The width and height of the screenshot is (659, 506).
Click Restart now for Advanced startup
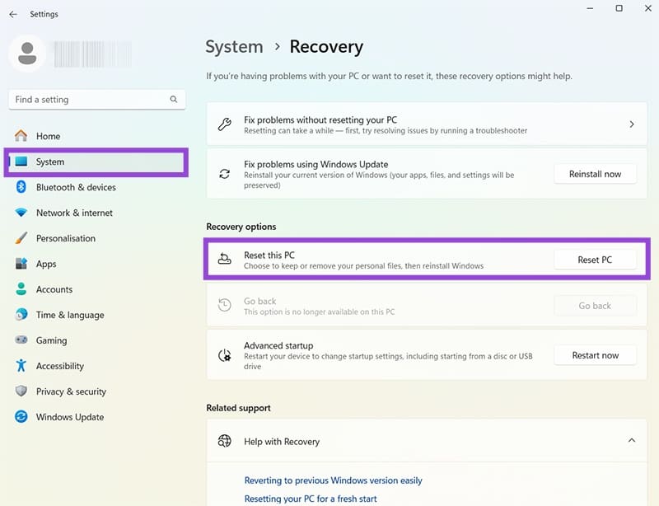coord(595,355)
